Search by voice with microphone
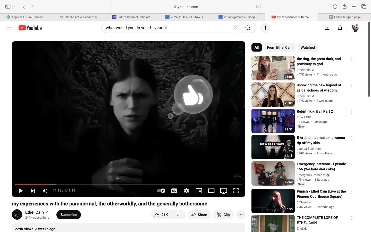371x232 pixels. click(x=265, y=28)
